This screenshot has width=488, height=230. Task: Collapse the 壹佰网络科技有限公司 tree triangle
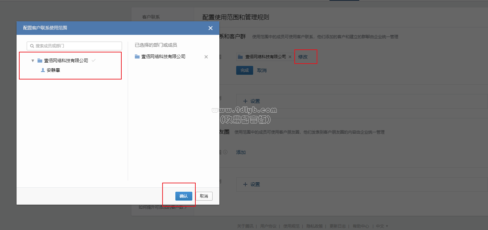pos(33,61)
